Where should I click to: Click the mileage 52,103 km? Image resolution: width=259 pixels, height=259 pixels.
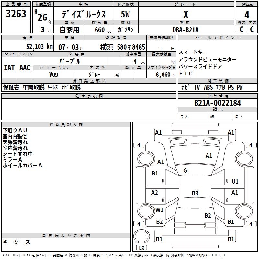(x=39, y=47)
